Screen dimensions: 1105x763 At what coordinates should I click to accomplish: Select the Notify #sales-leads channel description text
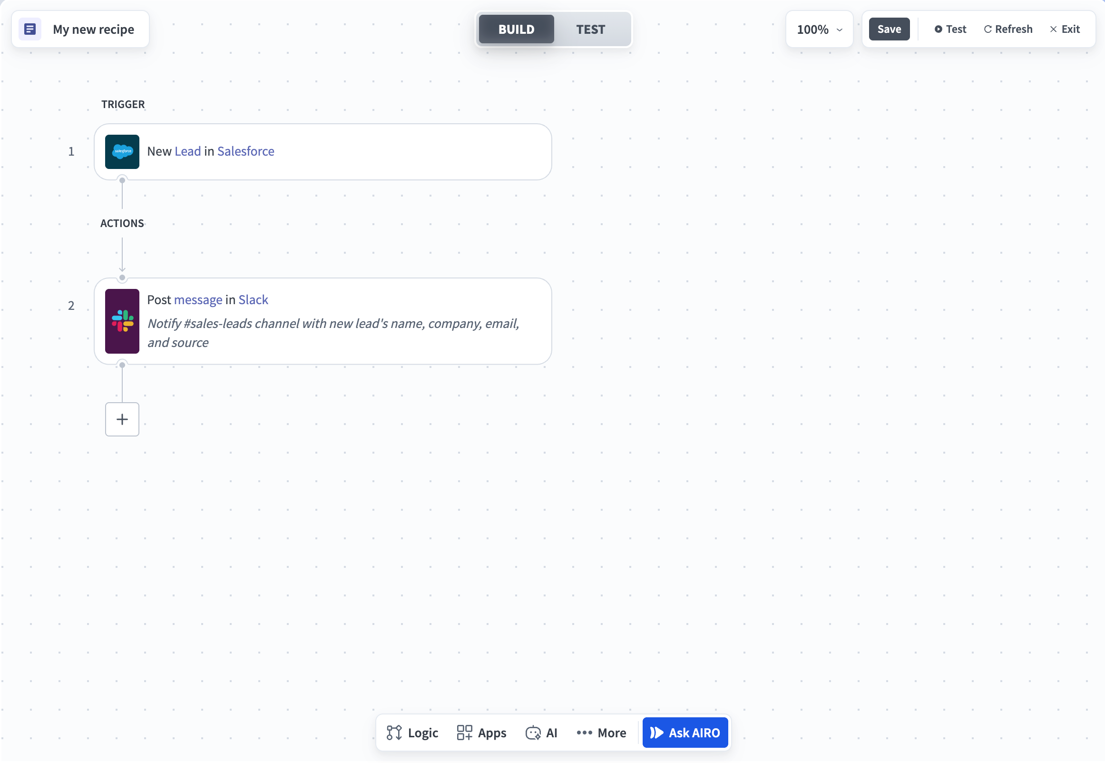tap(333, 333)
